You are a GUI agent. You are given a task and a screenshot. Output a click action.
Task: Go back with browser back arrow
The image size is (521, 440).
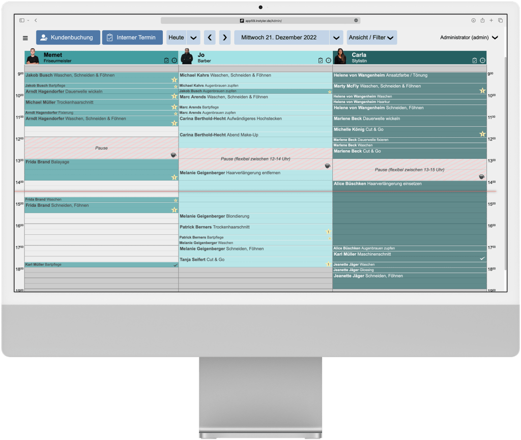coord(36,20)
